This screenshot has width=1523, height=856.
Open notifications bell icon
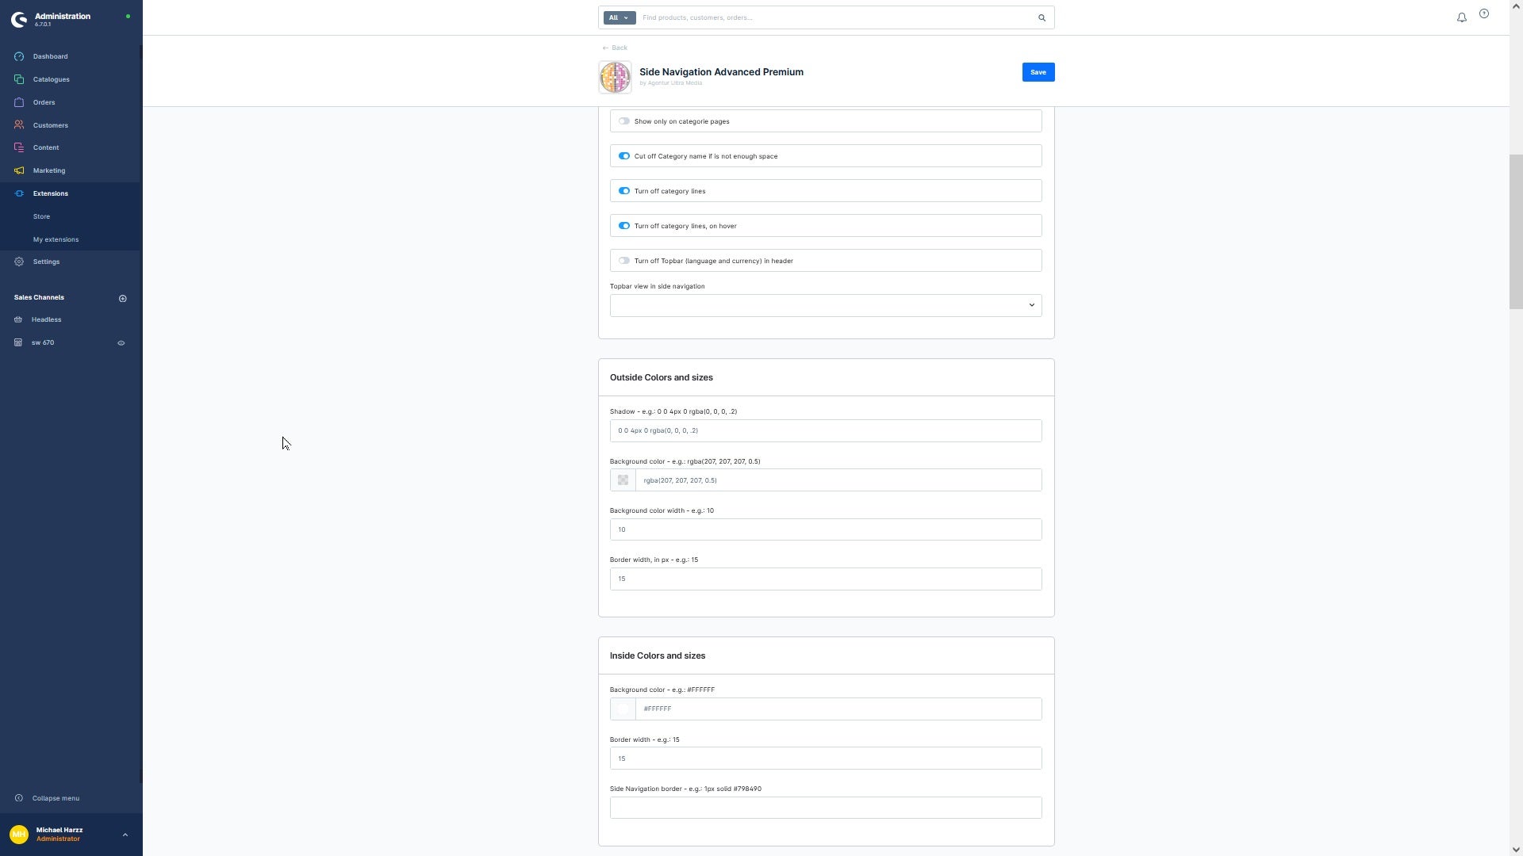tap(1461, 17)
